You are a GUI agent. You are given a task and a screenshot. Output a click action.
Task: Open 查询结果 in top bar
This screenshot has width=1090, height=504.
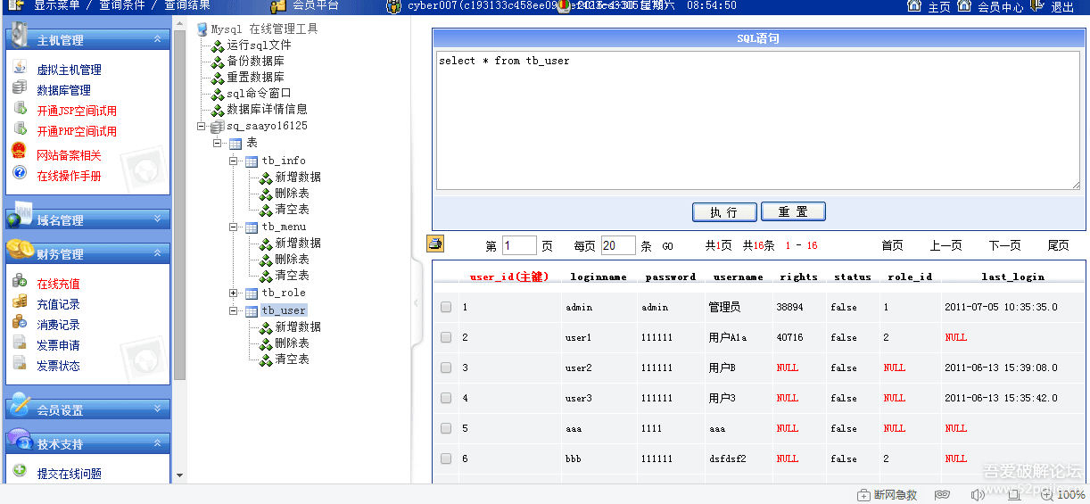(187, 5)
